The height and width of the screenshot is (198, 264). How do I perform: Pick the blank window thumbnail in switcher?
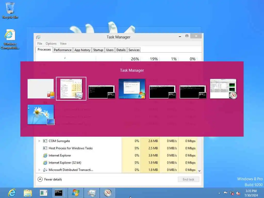pyautogui.click(x=41, y=89)
